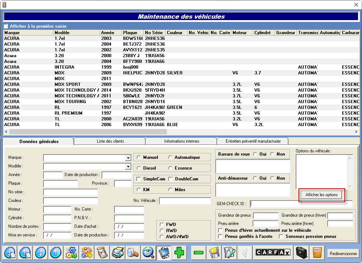Toggle 'Afficher à la première saisie' checkbox

[6, 26]
